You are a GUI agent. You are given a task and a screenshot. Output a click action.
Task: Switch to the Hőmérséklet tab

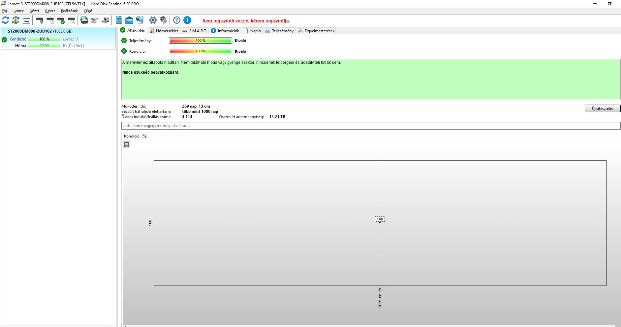pyautogui.click(x=164, y=31)
